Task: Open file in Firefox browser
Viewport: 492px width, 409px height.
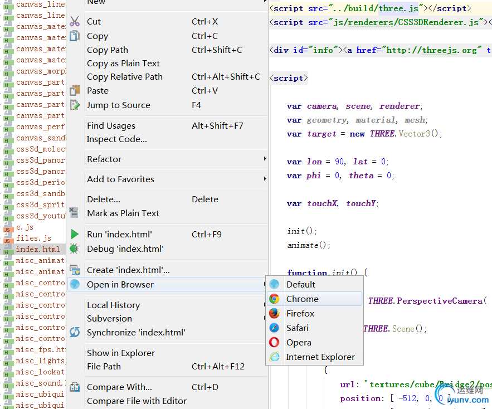Action: point(314,313)
